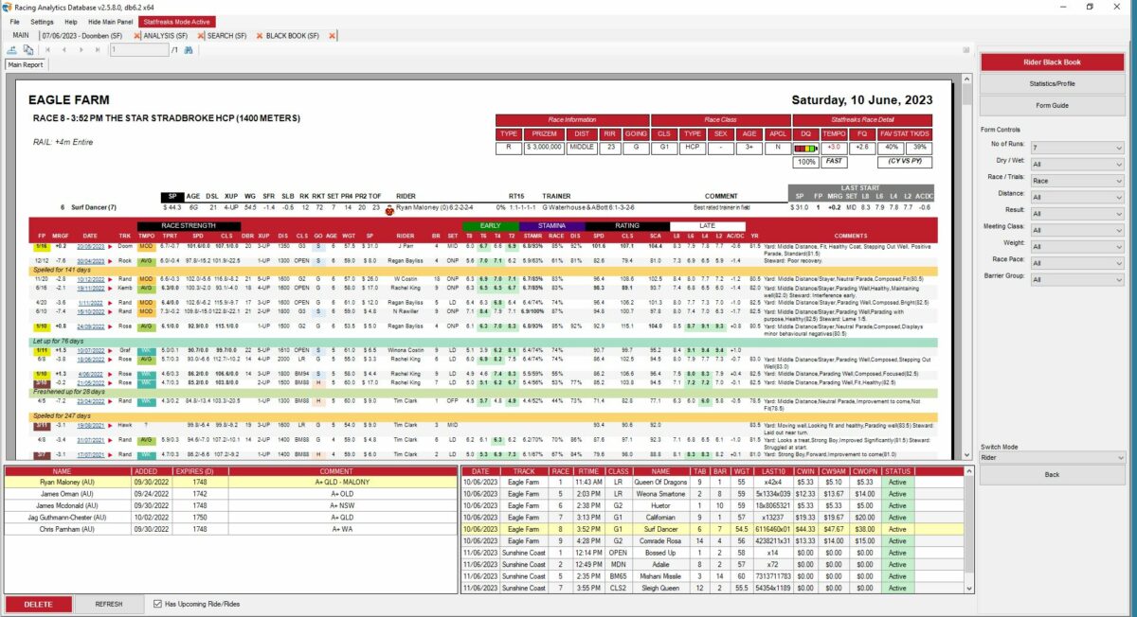Click inside the page number field
Image resolution: width=1137 pixels, height=617 pixels.
click(140, 49)
